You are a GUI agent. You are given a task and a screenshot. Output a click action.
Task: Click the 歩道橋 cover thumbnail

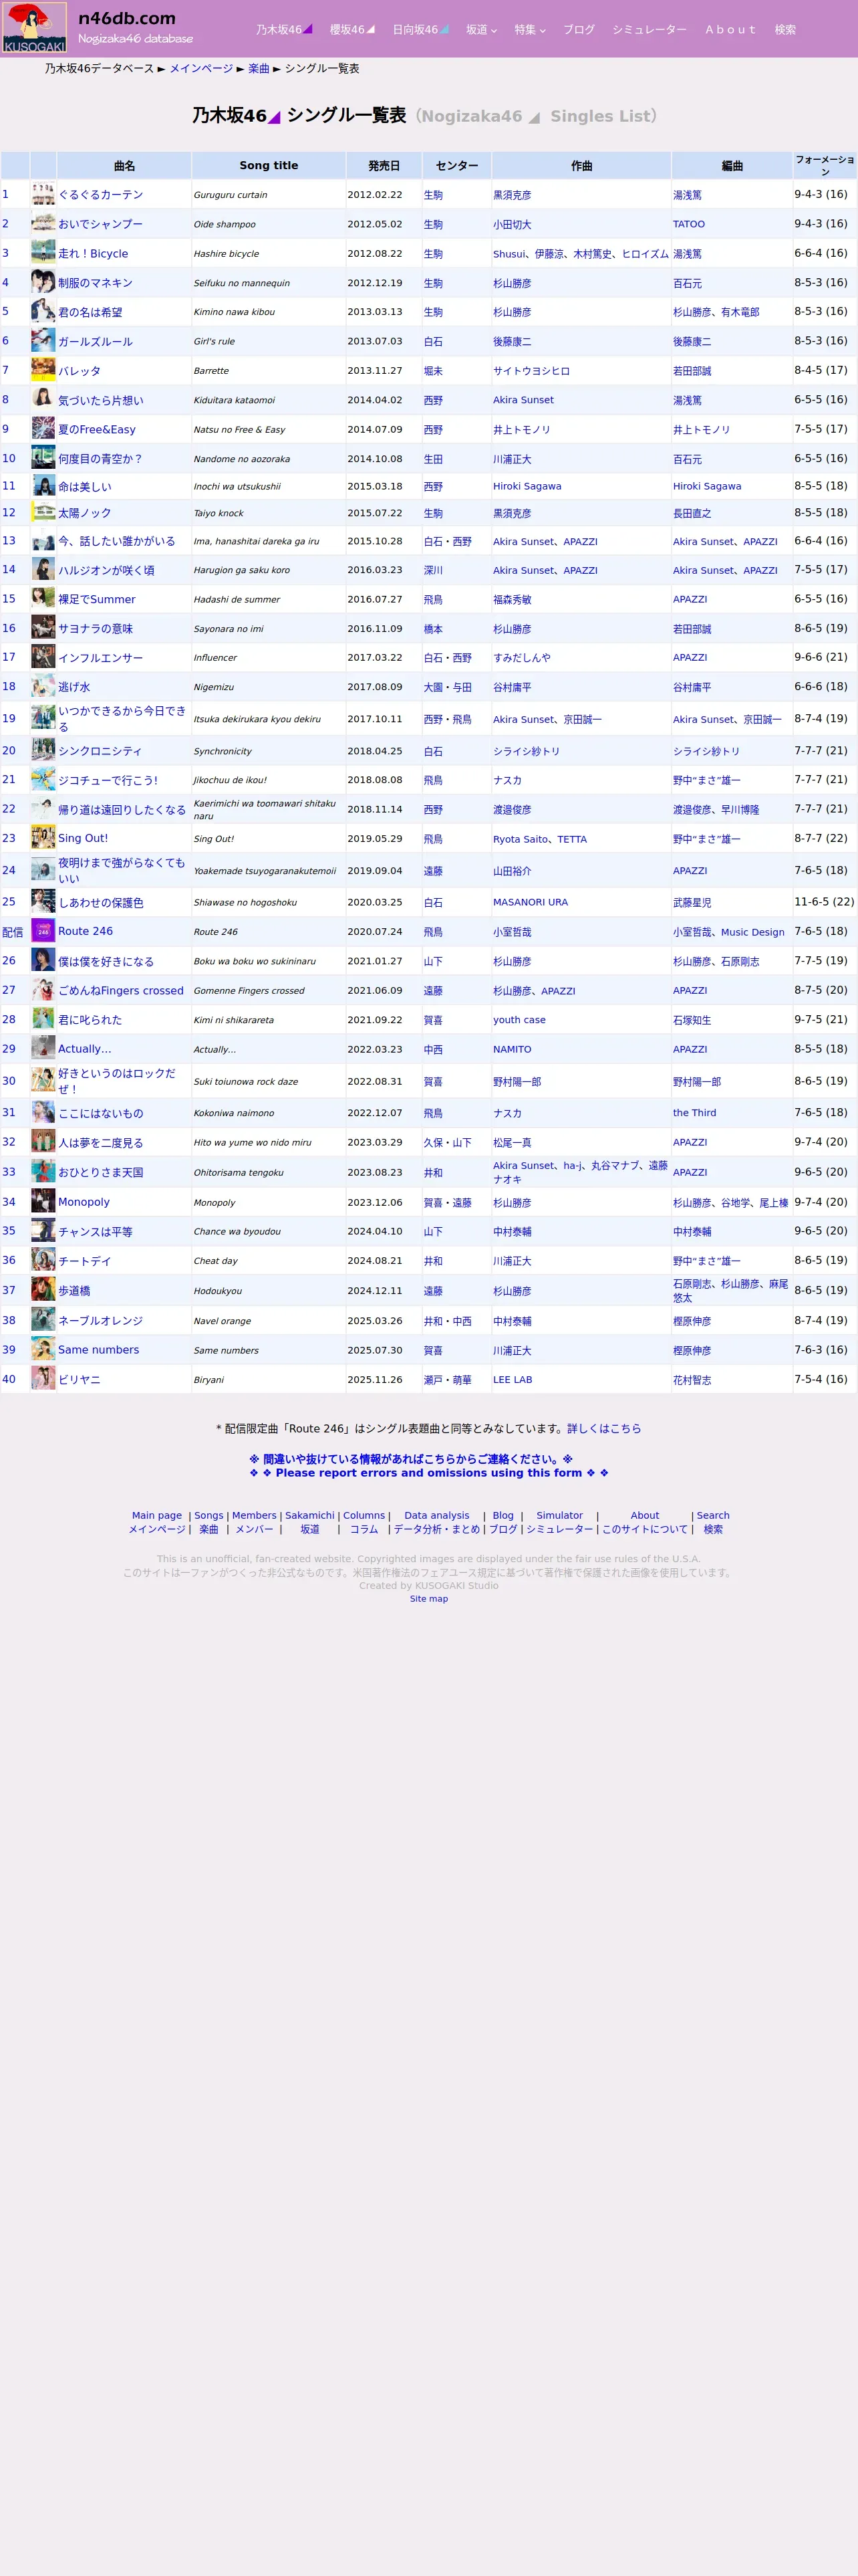[x=43, y=1290]
